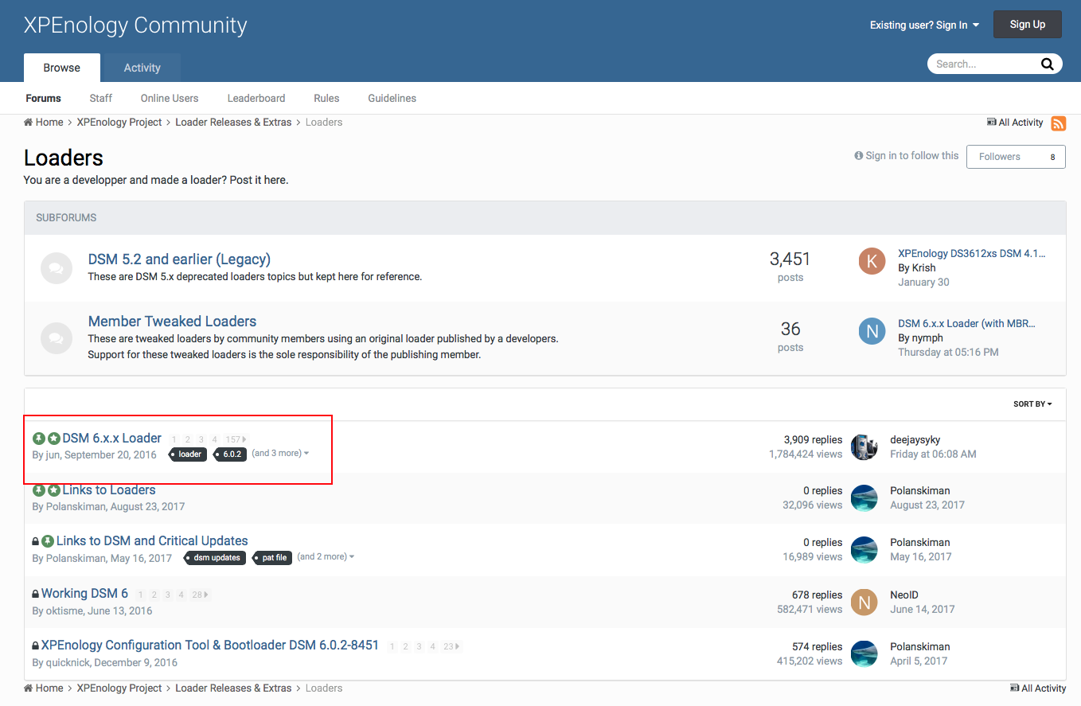This screenshot has width=1081, height=706.
Task: Expand '(and 2 more)' tags for Links to DSM
Action: coord(326,556)
